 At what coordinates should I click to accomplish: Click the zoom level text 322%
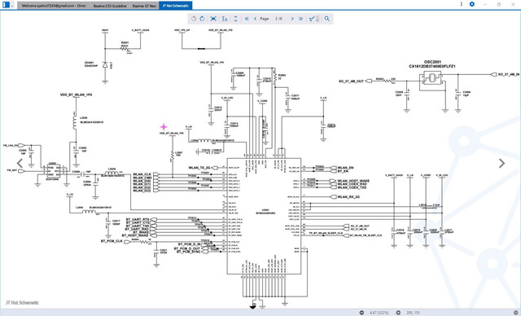coord(379,313)
